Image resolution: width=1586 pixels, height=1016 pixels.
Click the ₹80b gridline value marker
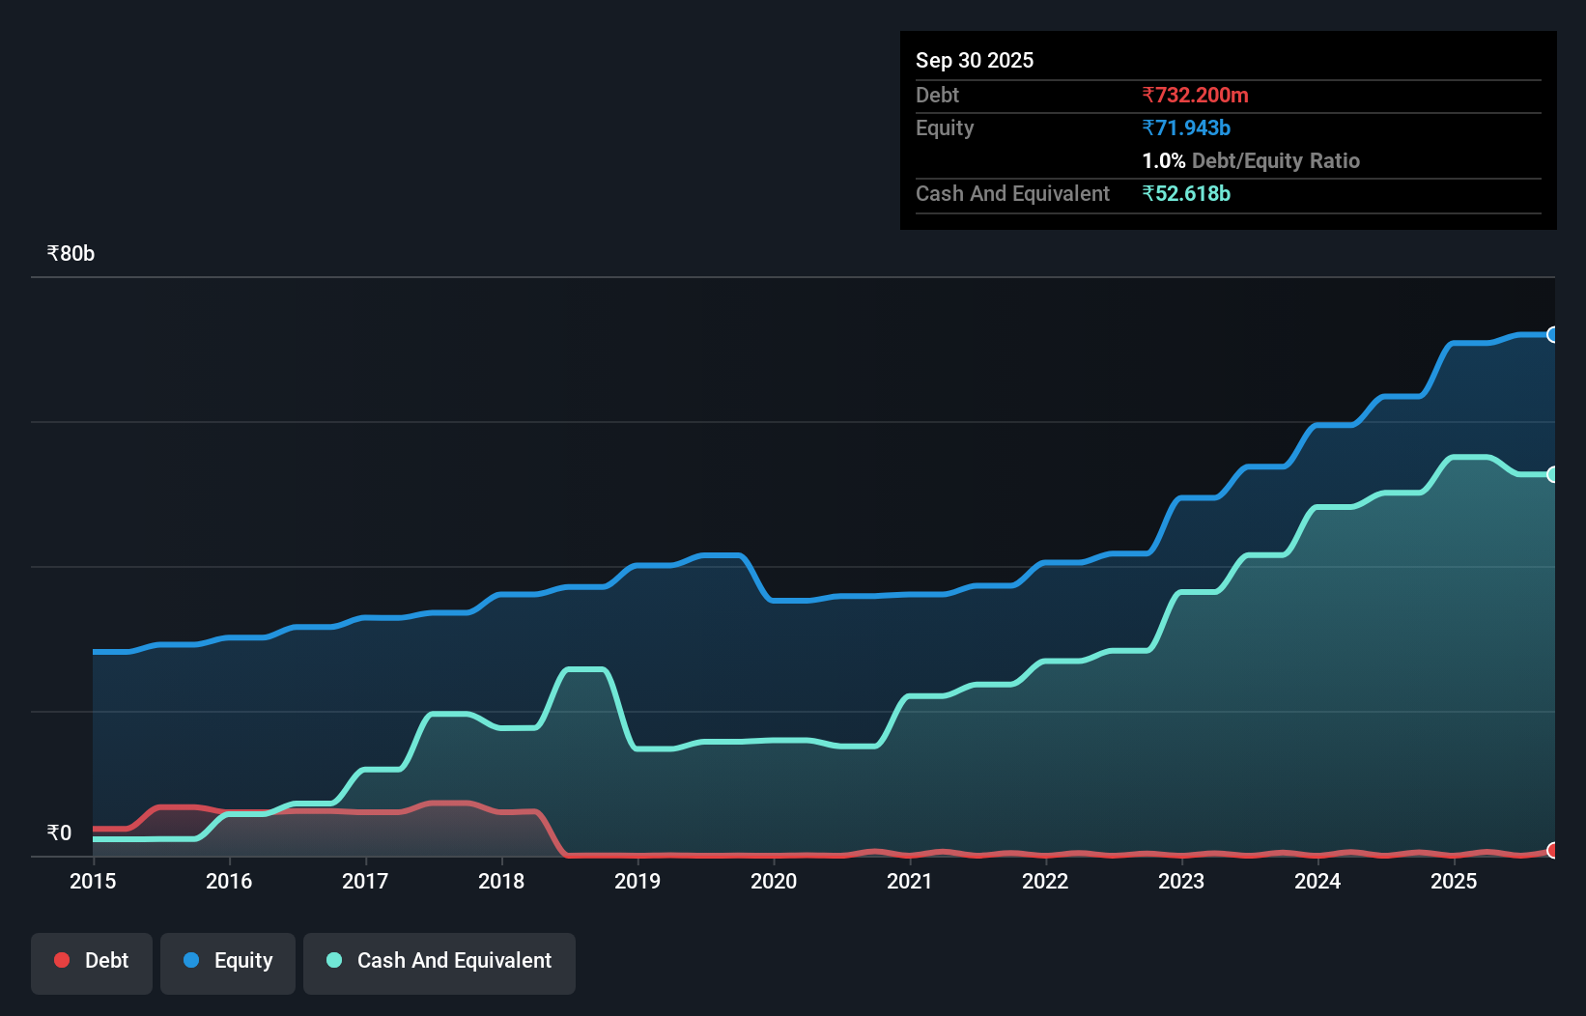(69, 253)
